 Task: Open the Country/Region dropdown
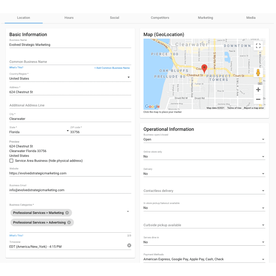pos(129,77)
